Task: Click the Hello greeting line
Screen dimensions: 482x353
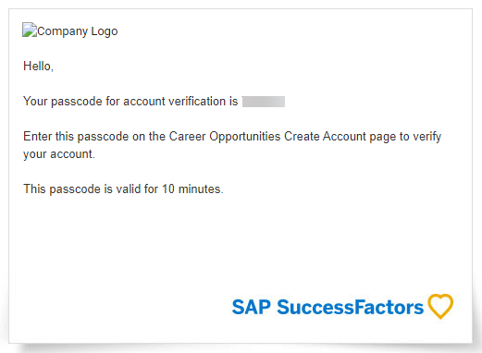Action: pyautogui.click(x=38, y=67)
